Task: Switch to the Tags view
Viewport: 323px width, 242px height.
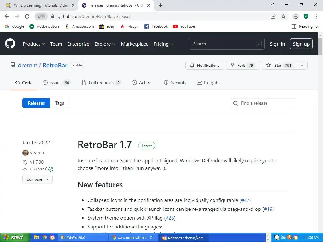Action: coord(60,103)
